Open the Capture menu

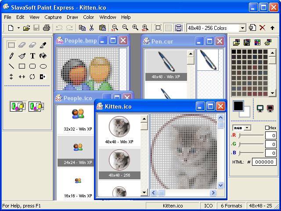click(x=53, y=17)
